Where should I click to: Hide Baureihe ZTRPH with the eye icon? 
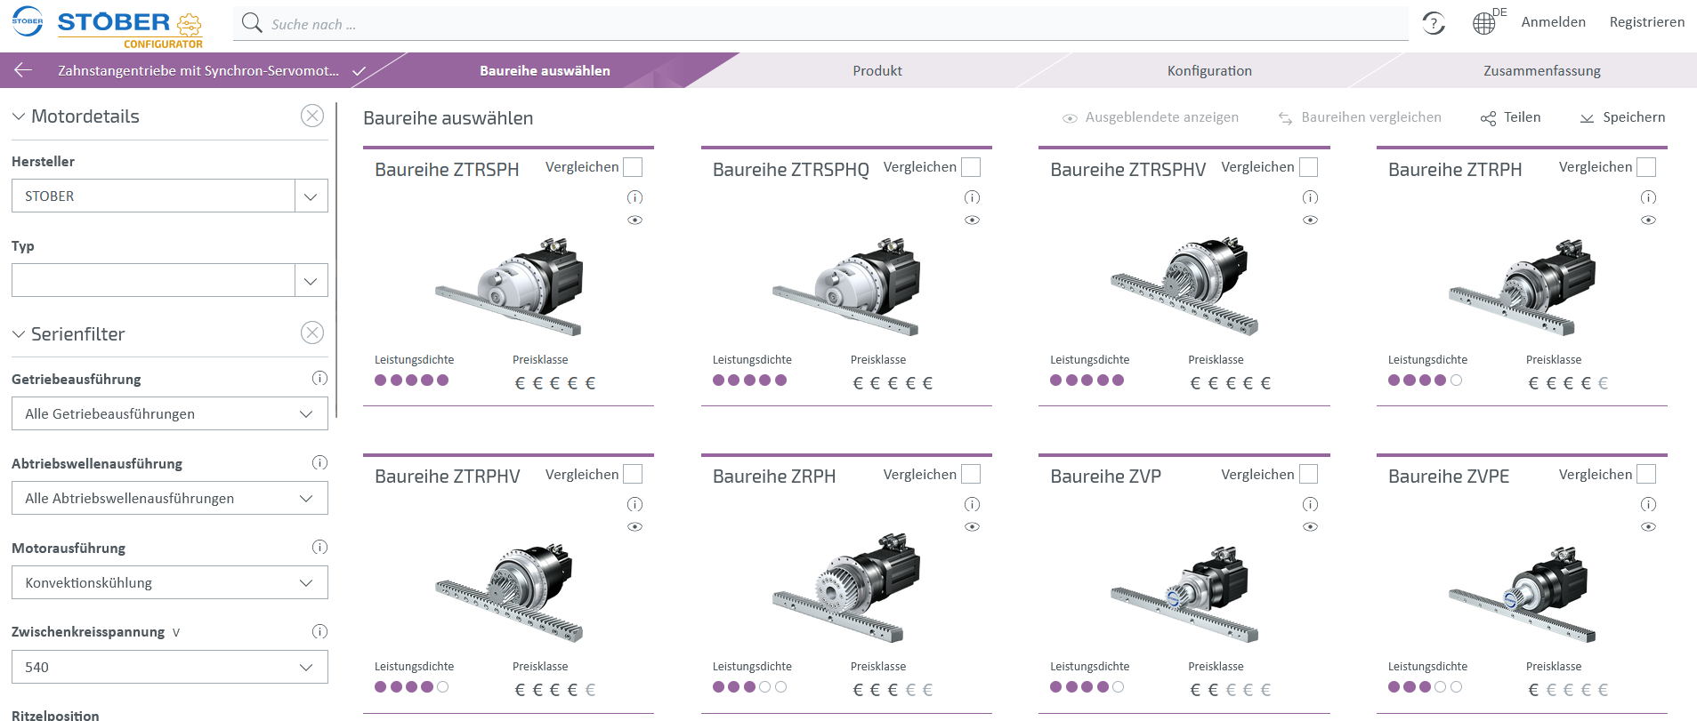click(1648, 220)
